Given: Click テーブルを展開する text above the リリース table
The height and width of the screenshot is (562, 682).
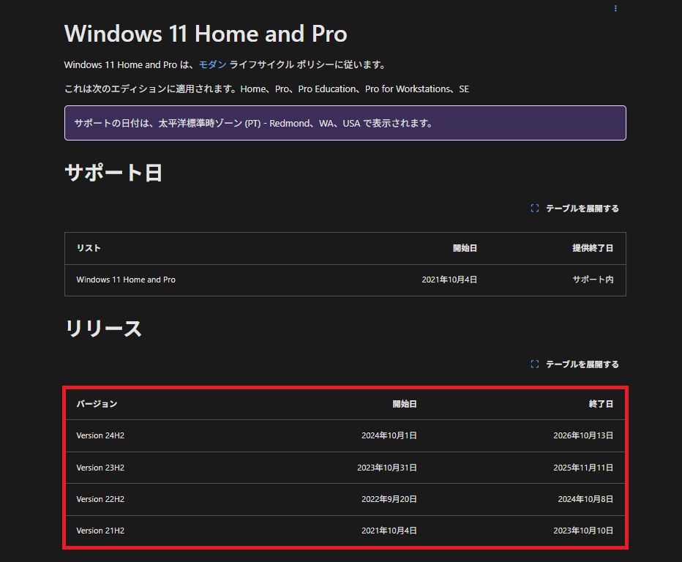Looking at the screenshot, I should (582, 364).
